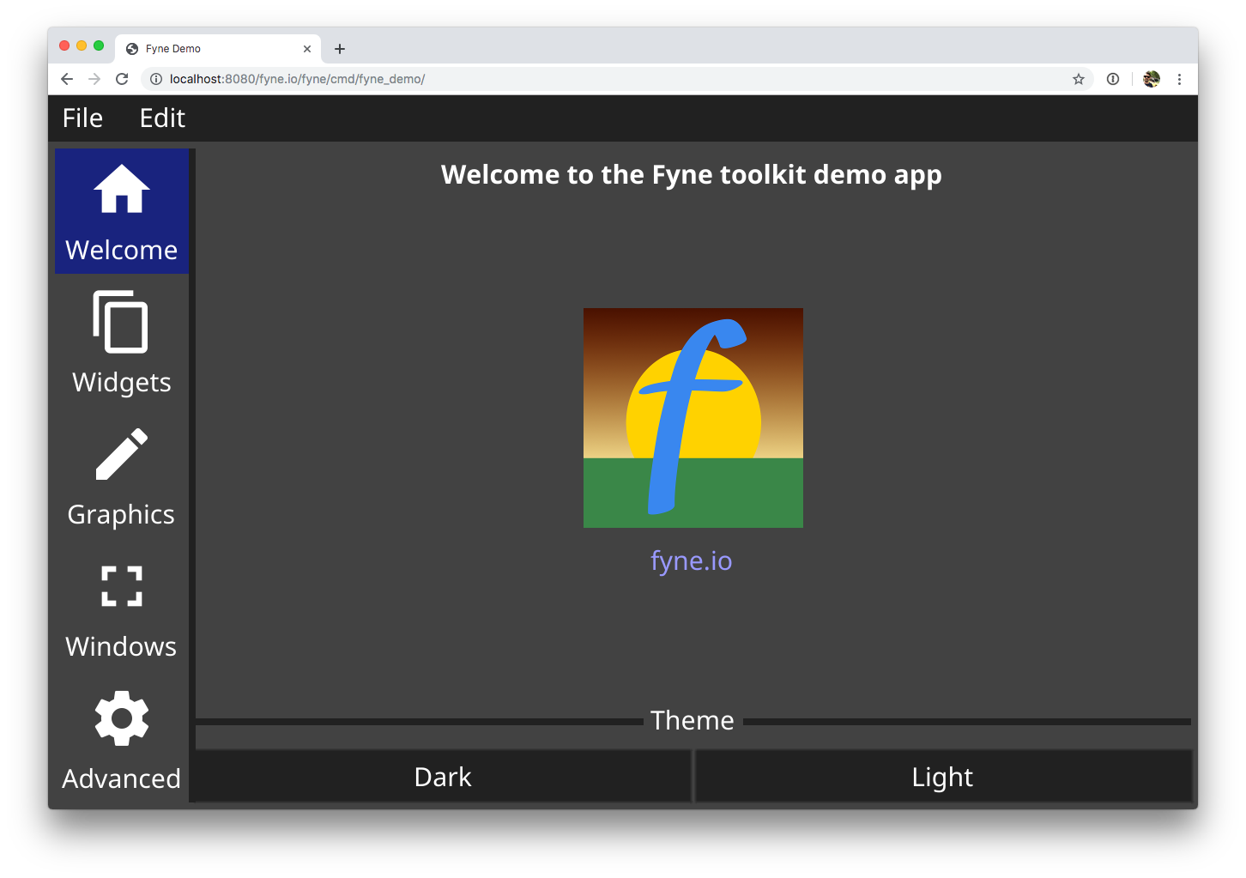Open a new browser tab

point(340,49)
